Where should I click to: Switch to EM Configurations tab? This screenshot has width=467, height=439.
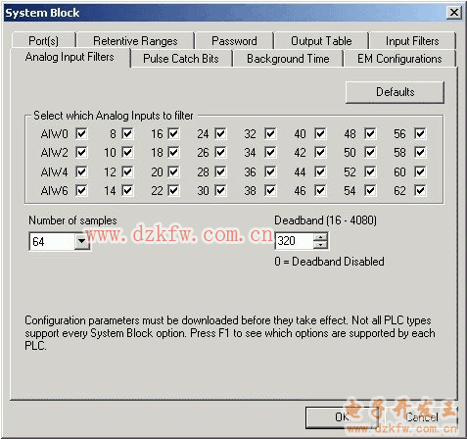(399, 59)
